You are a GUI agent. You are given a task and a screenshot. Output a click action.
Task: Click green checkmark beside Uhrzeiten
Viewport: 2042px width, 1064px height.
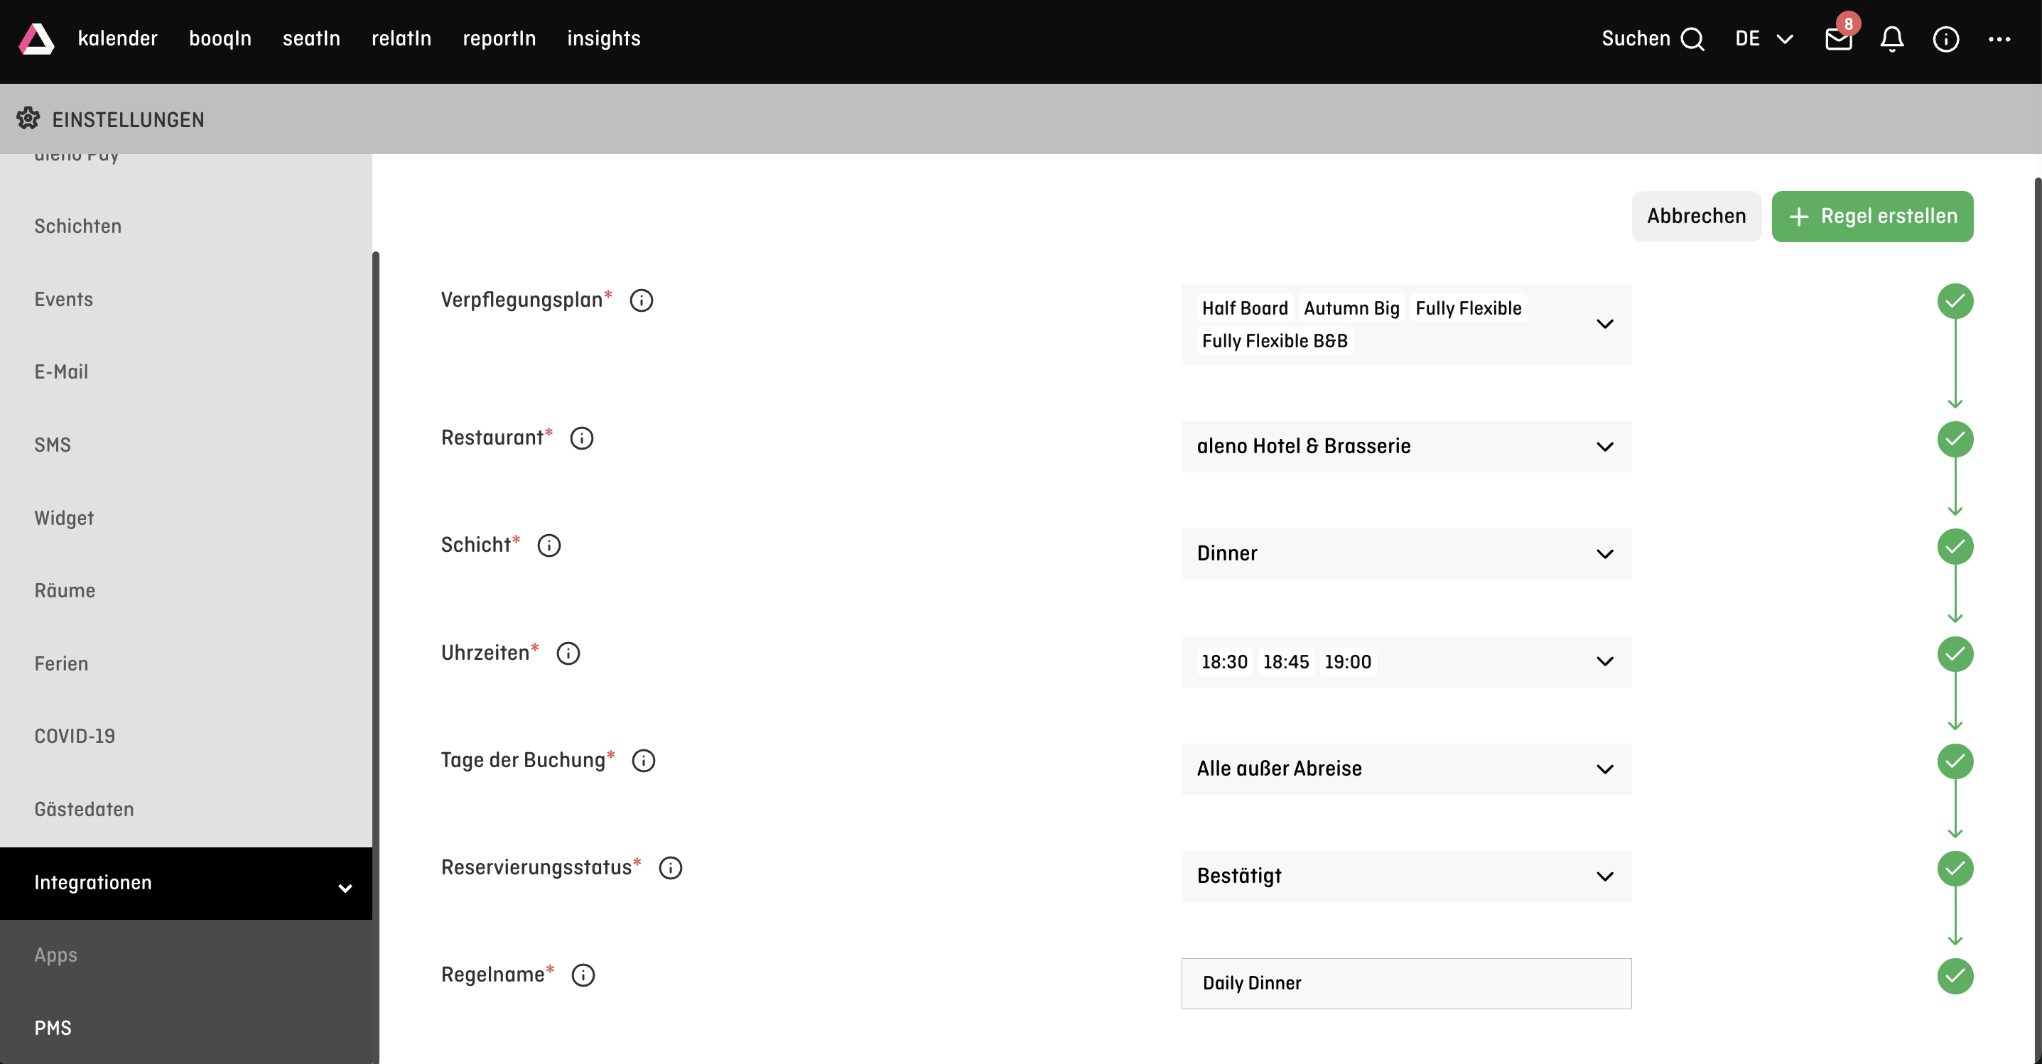click(1955, 653)
